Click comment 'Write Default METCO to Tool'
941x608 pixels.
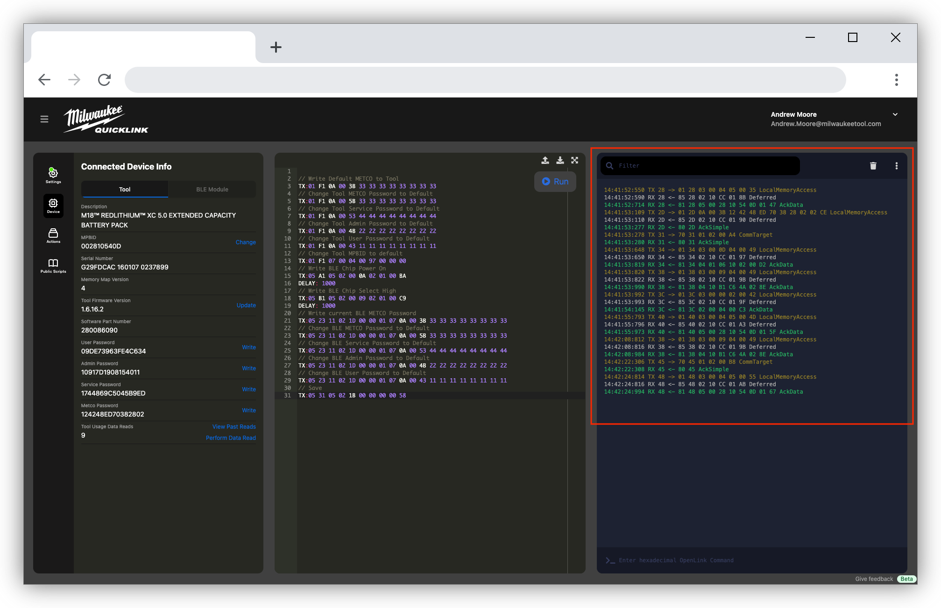point(348,179)
